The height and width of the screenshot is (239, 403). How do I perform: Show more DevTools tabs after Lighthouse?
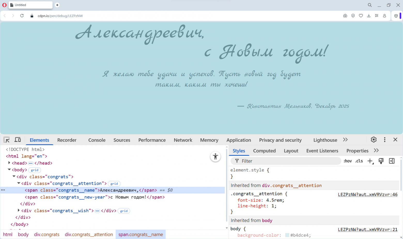[x=345, y=140]
